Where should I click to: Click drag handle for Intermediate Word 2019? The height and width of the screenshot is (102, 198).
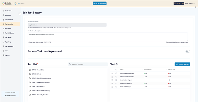pyautogui.click(x=112, y=73)
